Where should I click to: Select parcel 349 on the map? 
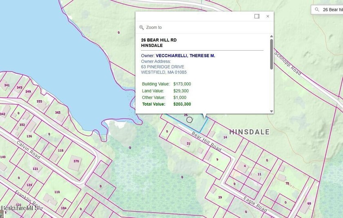[x=28, y=91]
